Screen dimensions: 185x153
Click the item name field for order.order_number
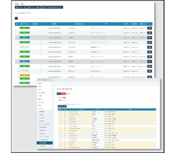[97, 112]
